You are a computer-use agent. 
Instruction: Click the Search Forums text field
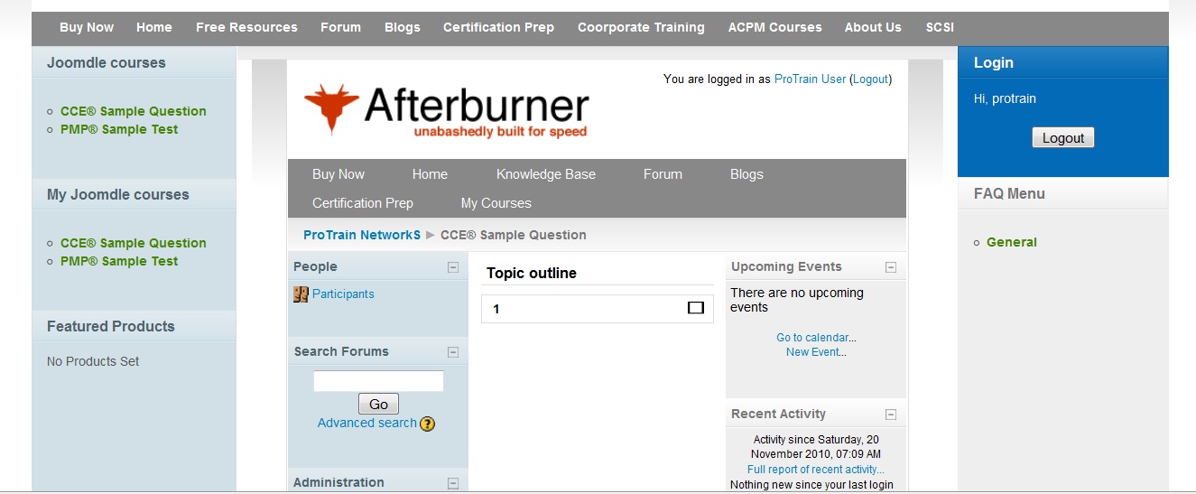tap(378, 381)
